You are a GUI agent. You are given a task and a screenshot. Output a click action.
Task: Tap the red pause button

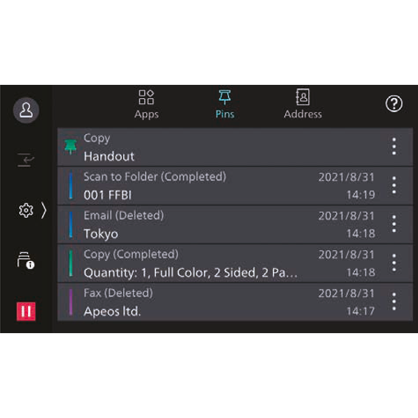tap(26, 311)
